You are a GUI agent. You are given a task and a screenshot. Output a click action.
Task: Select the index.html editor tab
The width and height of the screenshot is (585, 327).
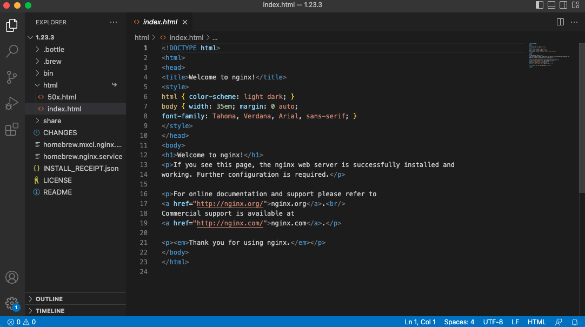pos(160,22)
